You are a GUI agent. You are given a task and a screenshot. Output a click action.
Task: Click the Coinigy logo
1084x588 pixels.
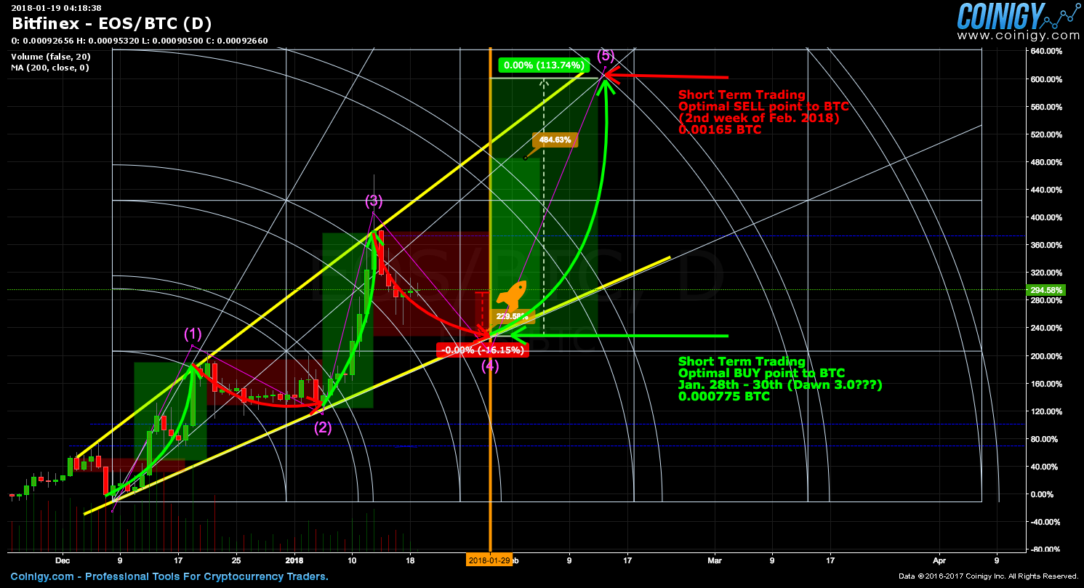[x=1018, y=16]
